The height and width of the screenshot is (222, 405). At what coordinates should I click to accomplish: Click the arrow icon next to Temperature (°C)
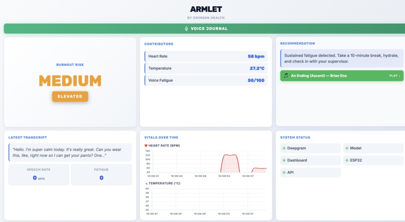146,183
